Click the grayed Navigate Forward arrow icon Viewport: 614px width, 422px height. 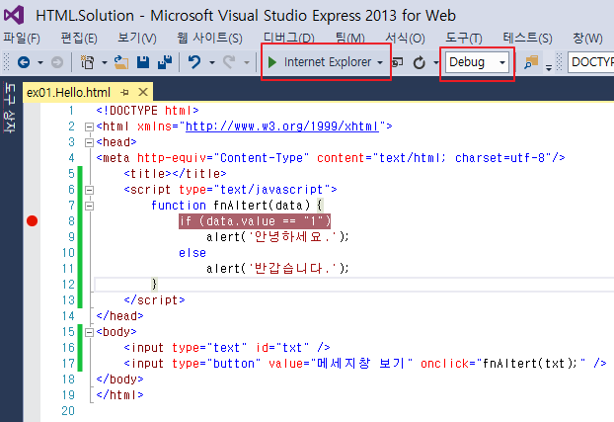(57, 62)
